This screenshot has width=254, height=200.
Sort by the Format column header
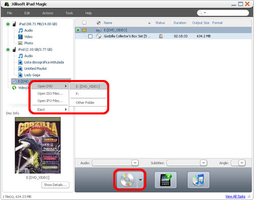click(x=217, y=23)
